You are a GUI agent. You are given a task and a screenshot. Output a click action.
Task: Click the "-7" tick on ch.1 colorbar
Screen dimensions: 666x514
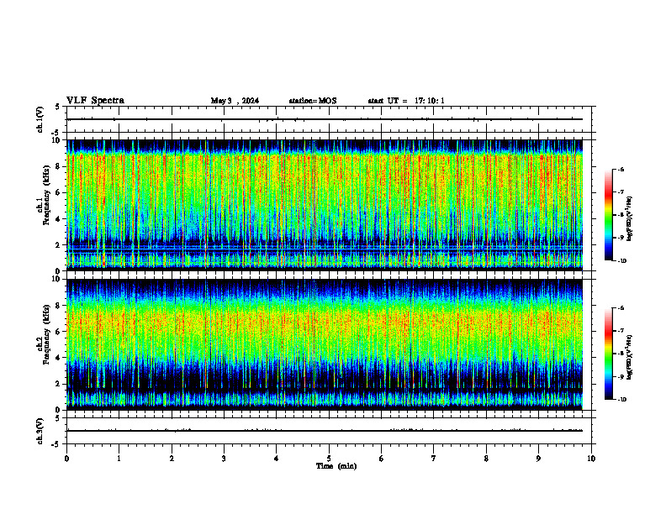coord(621,192)
